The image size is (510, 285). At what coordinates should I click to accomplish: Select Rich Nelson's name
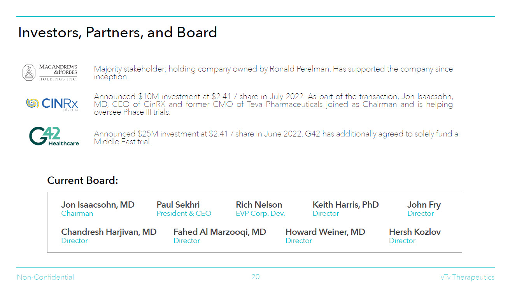click(x=259, y=205)
